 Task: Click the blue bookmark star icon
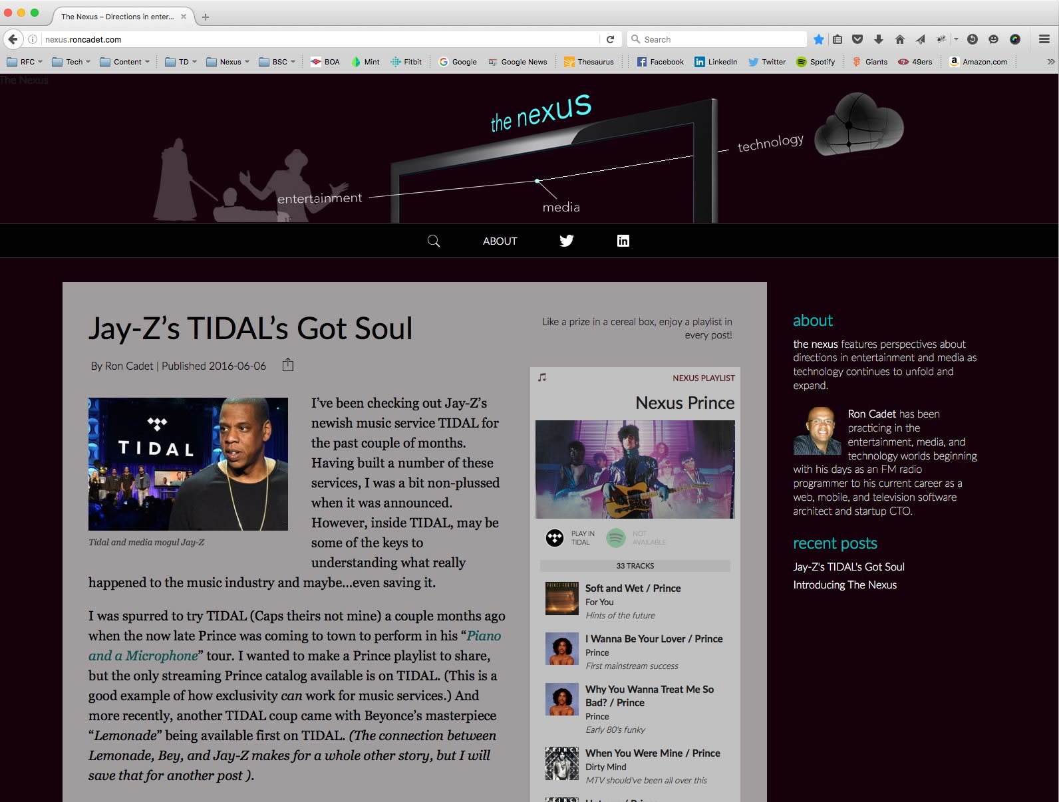point(819,39)
